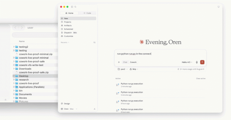This screenshot has width=231, height=120.
Task: Expand the testing2 folder in Finder
Action: (14, 47)
